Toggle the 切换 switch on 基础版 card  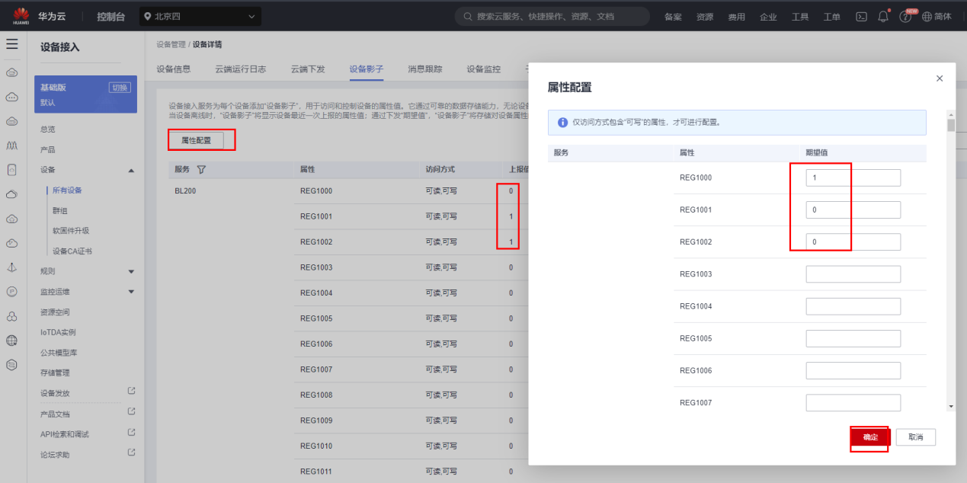(120, 88)
